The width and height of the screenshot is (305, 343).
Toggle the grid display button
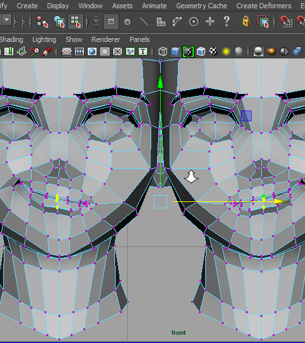[67, 51]
